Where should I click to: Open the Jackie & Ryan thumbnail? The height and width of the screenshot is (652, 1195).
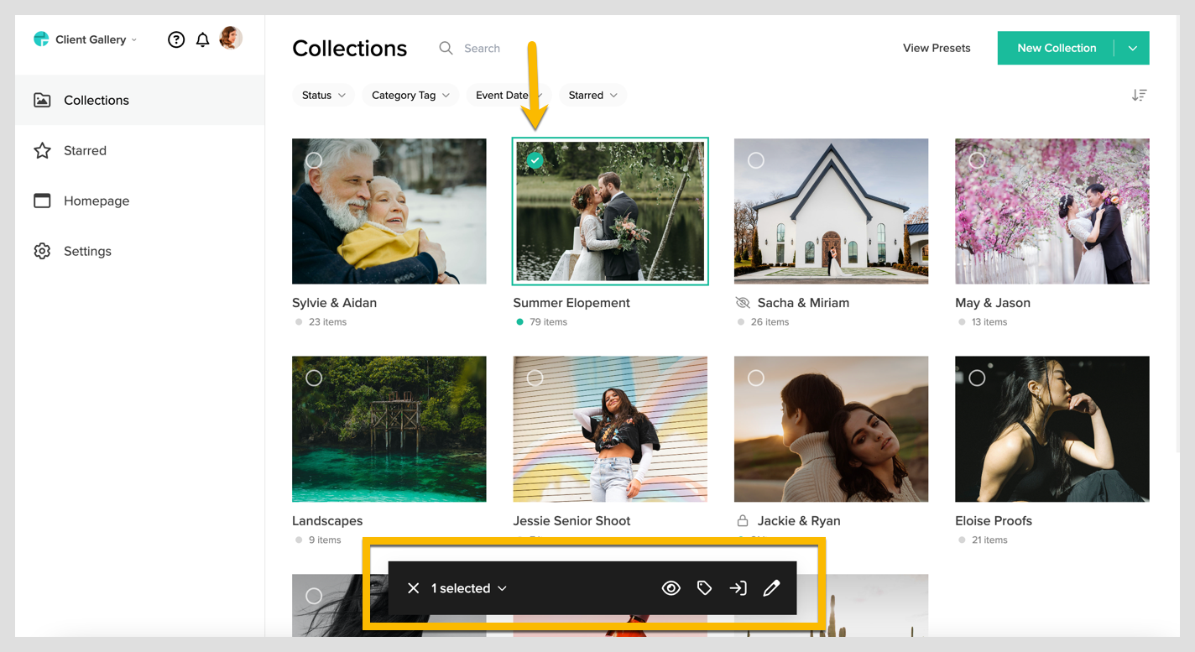click(x=831, y=430)
